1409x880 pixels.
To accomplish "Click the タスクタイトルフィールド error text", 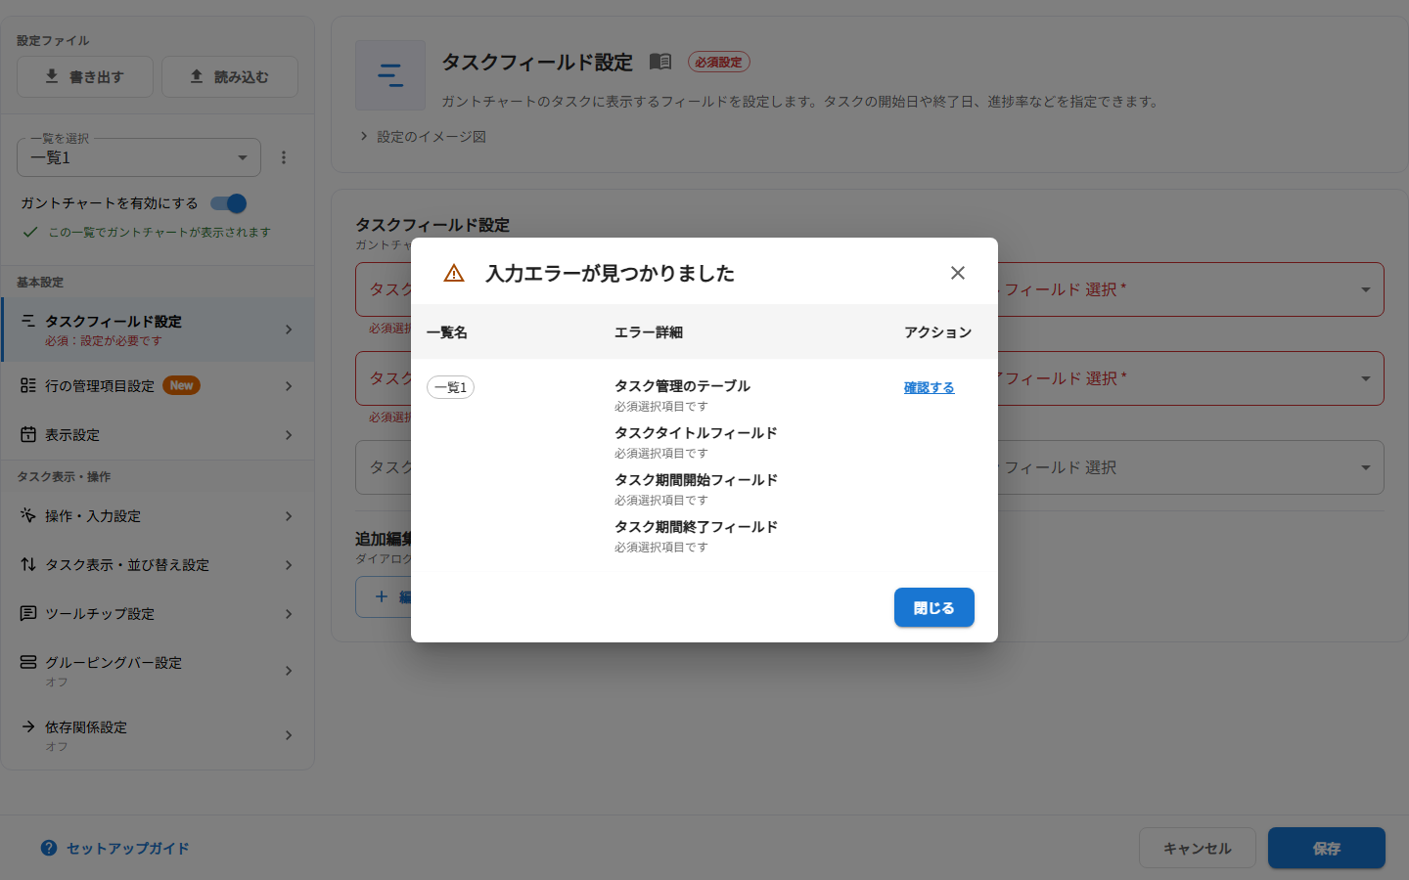I will pyautogui.click(x=696, y=432).
